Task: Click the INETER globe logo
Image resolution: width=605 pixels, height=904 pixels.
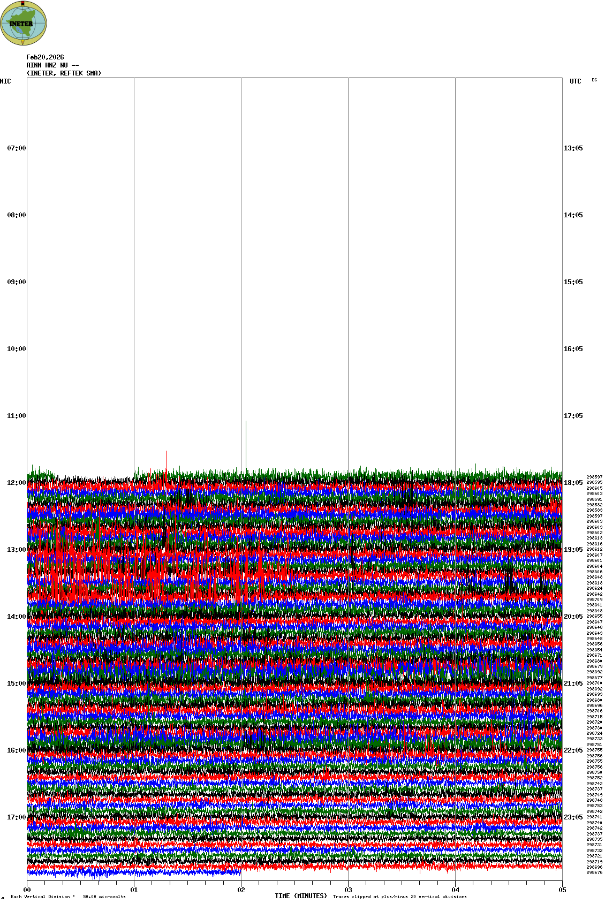Action: click(24, 23)
